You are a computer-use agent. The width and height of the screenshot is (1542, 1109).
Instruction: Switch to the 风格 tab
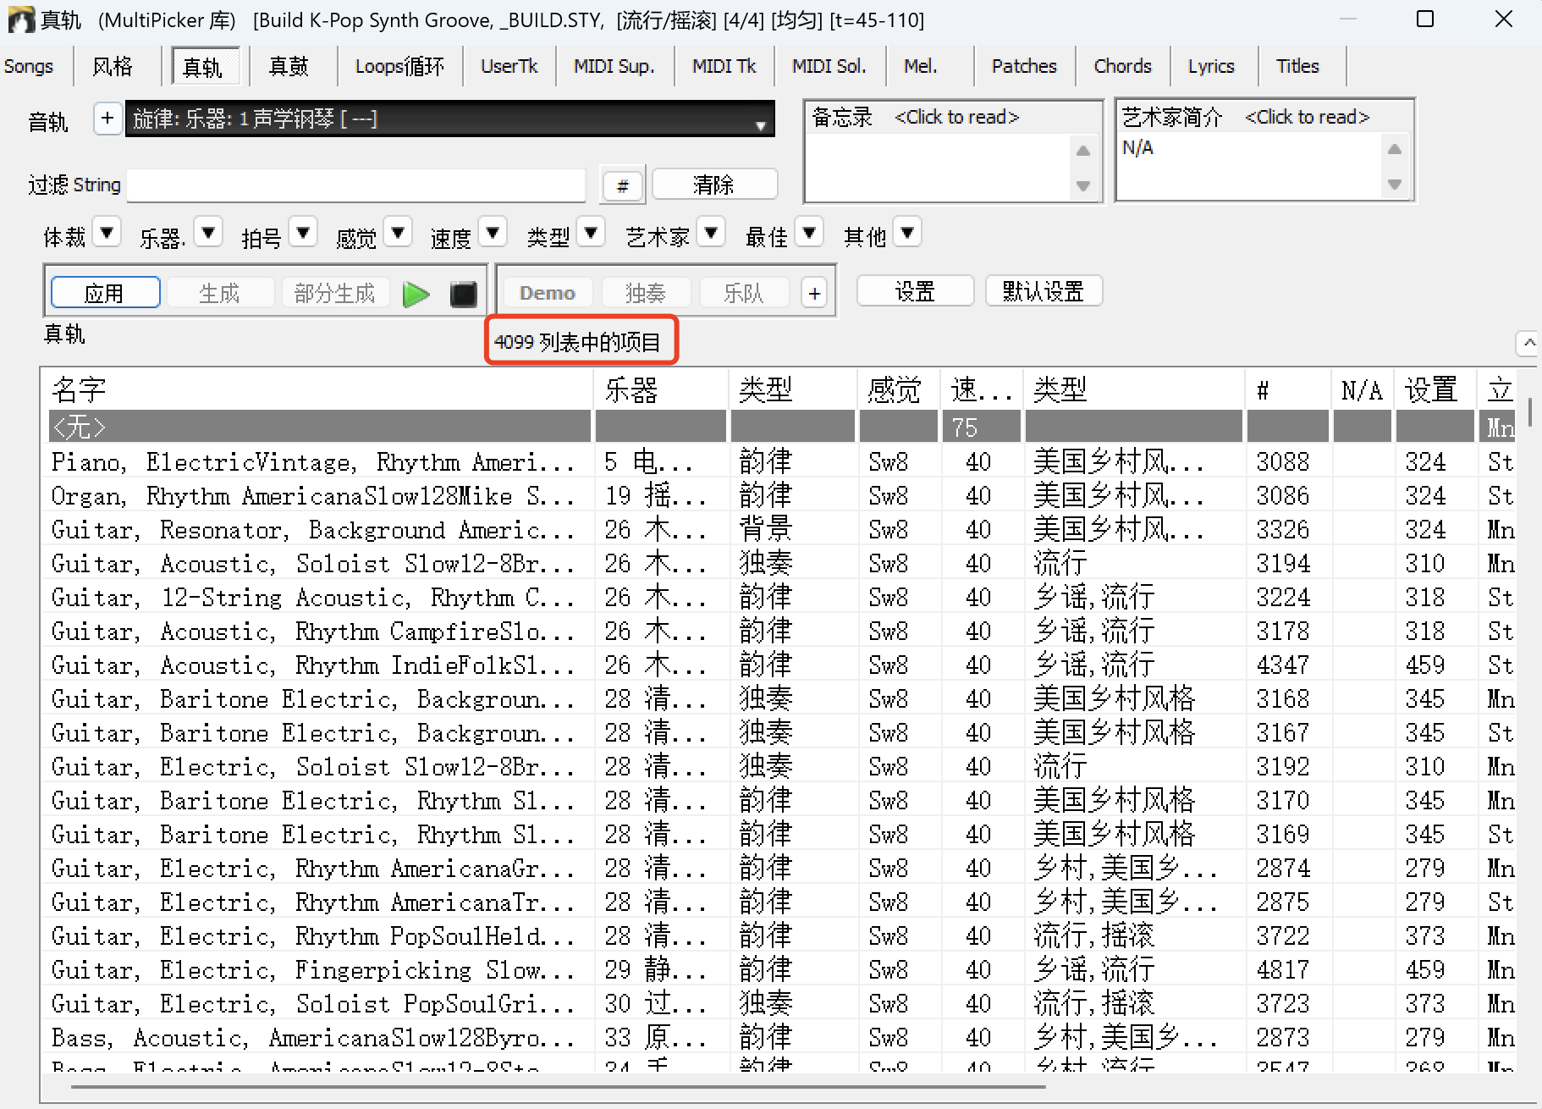pyautogui.click(x=113, y=66)
